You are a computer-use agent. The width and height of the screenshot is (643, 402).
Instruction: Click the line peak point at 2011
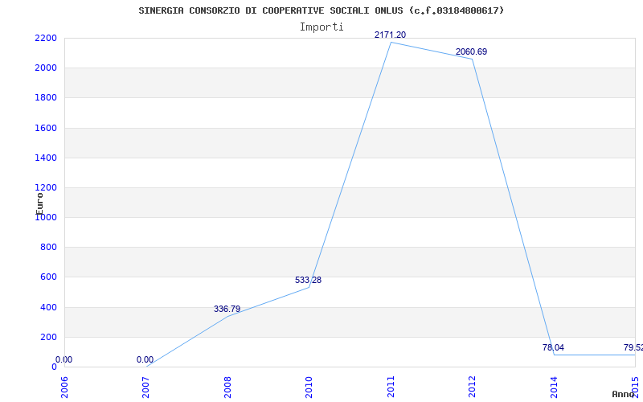coord(391,43)
